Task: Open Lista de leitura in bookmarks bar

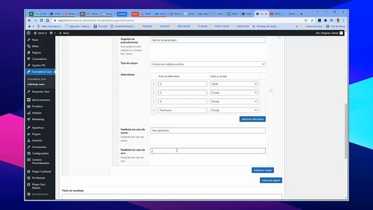Action: point(336,26)
